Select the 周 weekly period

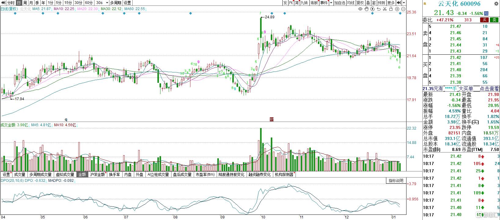point(25,3)
